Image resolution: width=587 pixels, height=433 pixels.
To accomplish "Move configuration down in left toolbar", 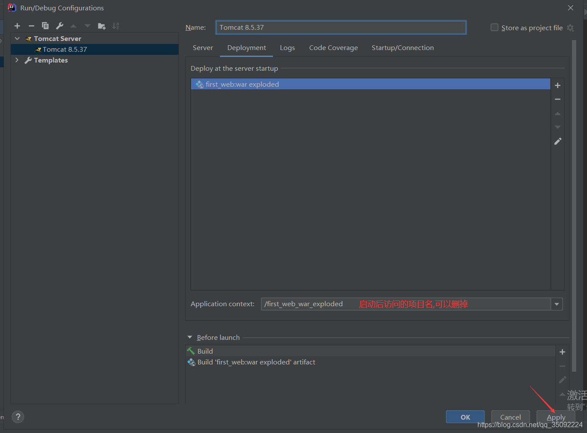I will click(x=88, y=26).
